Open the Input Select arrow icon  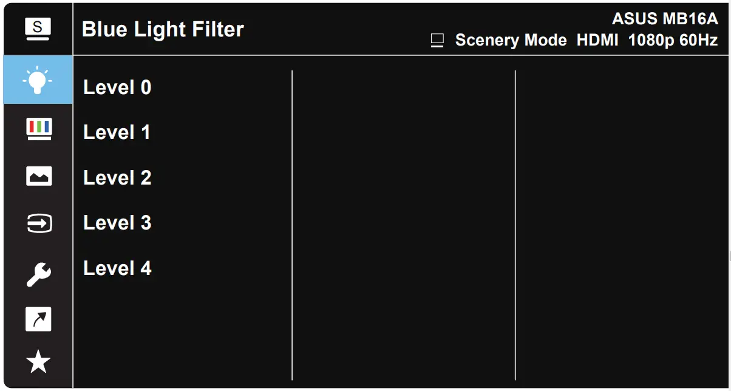point(39,223)
